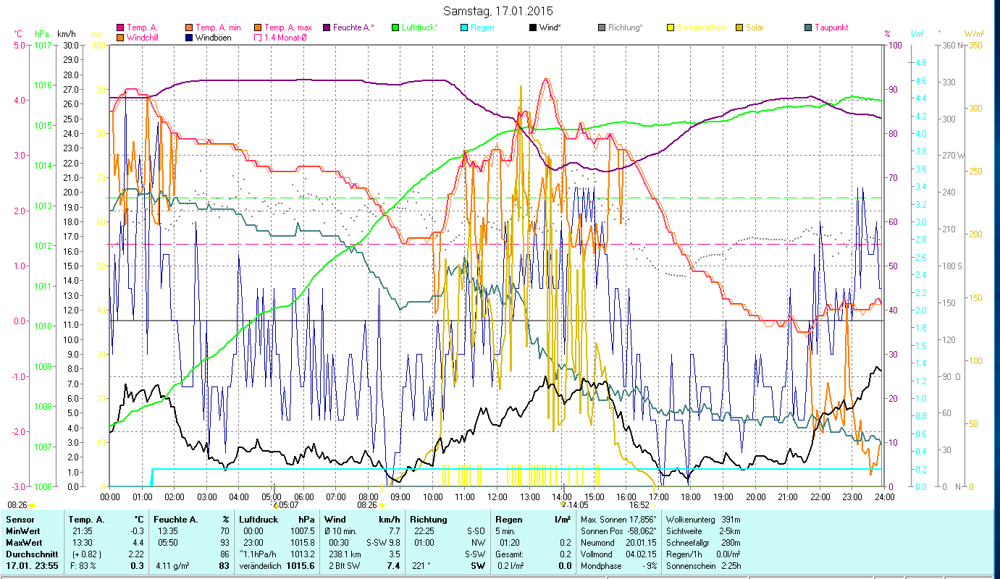The width and height of the screenshot is (1000, 579).
Task: Click the Solar legend label
Action: pyautogui.click(x=755, y=28)
